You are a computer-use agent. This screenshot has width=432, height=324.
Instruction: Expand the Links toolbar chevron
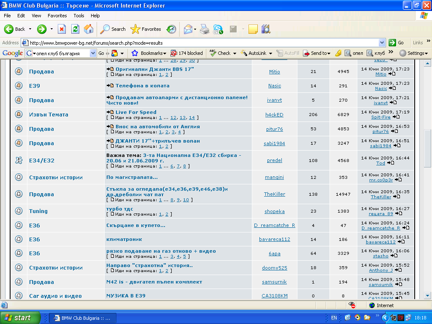[x=429, y=41]
